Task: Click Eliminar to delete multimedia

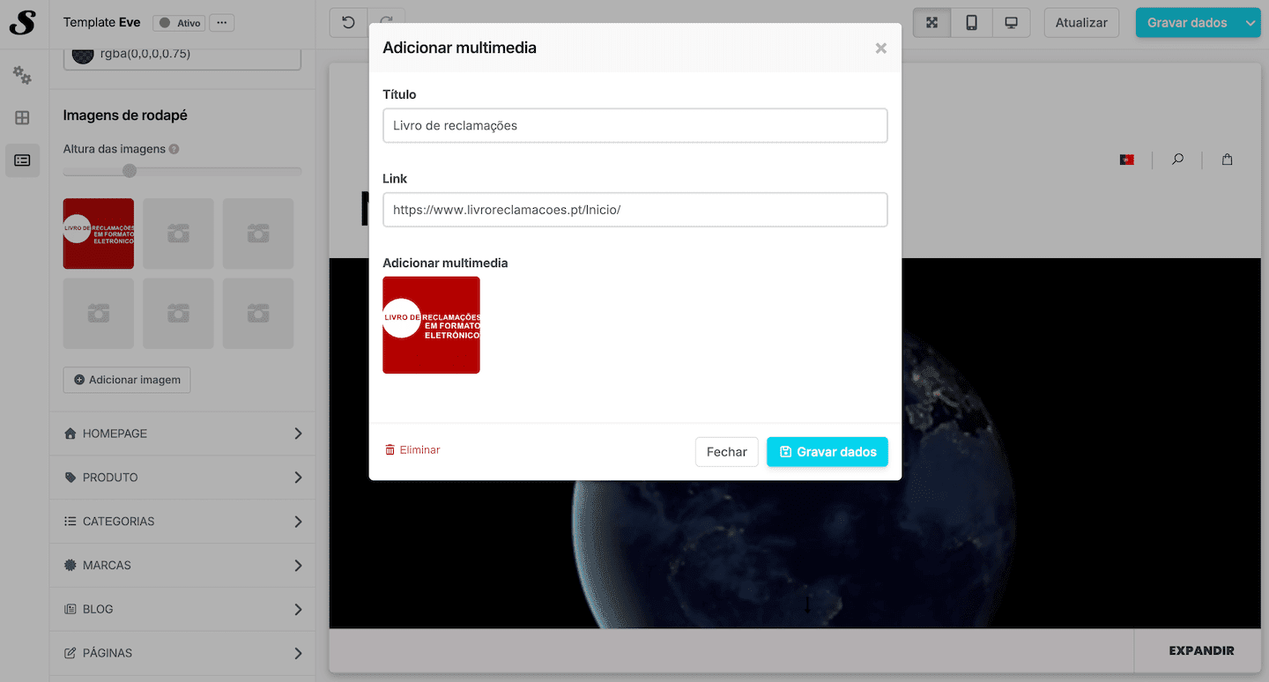Action: [x=412, y=450]
